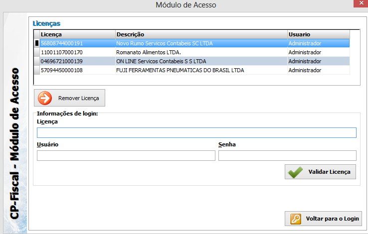Select Novo Rumo Servicos Contabeis SC LTDA
Screen dimensions: 368x234
pos(165,43)
